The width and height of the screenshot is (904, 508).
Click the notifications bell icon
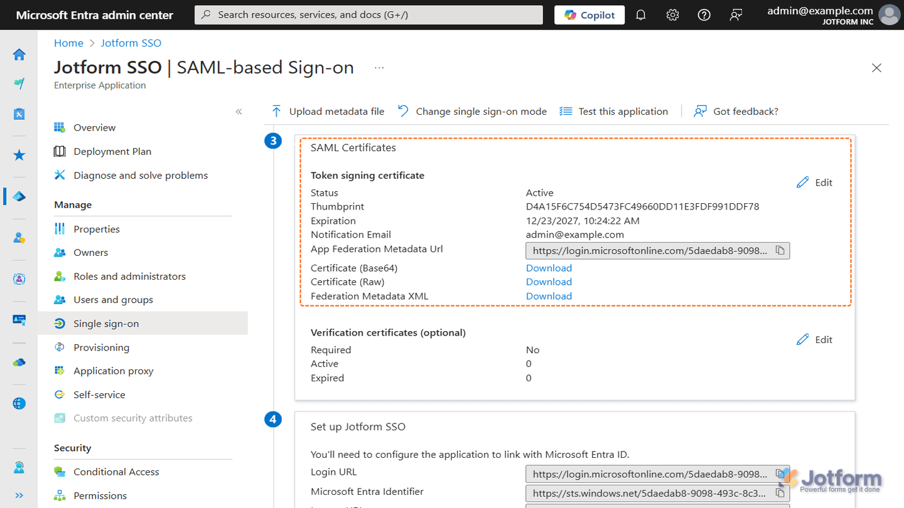[x=641, y=15]
